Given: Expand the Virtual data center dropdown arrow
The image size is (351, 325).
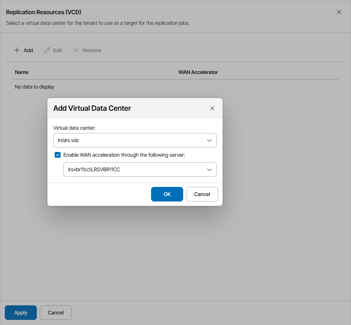Looking at the screenshot, I should pos(209,140).
